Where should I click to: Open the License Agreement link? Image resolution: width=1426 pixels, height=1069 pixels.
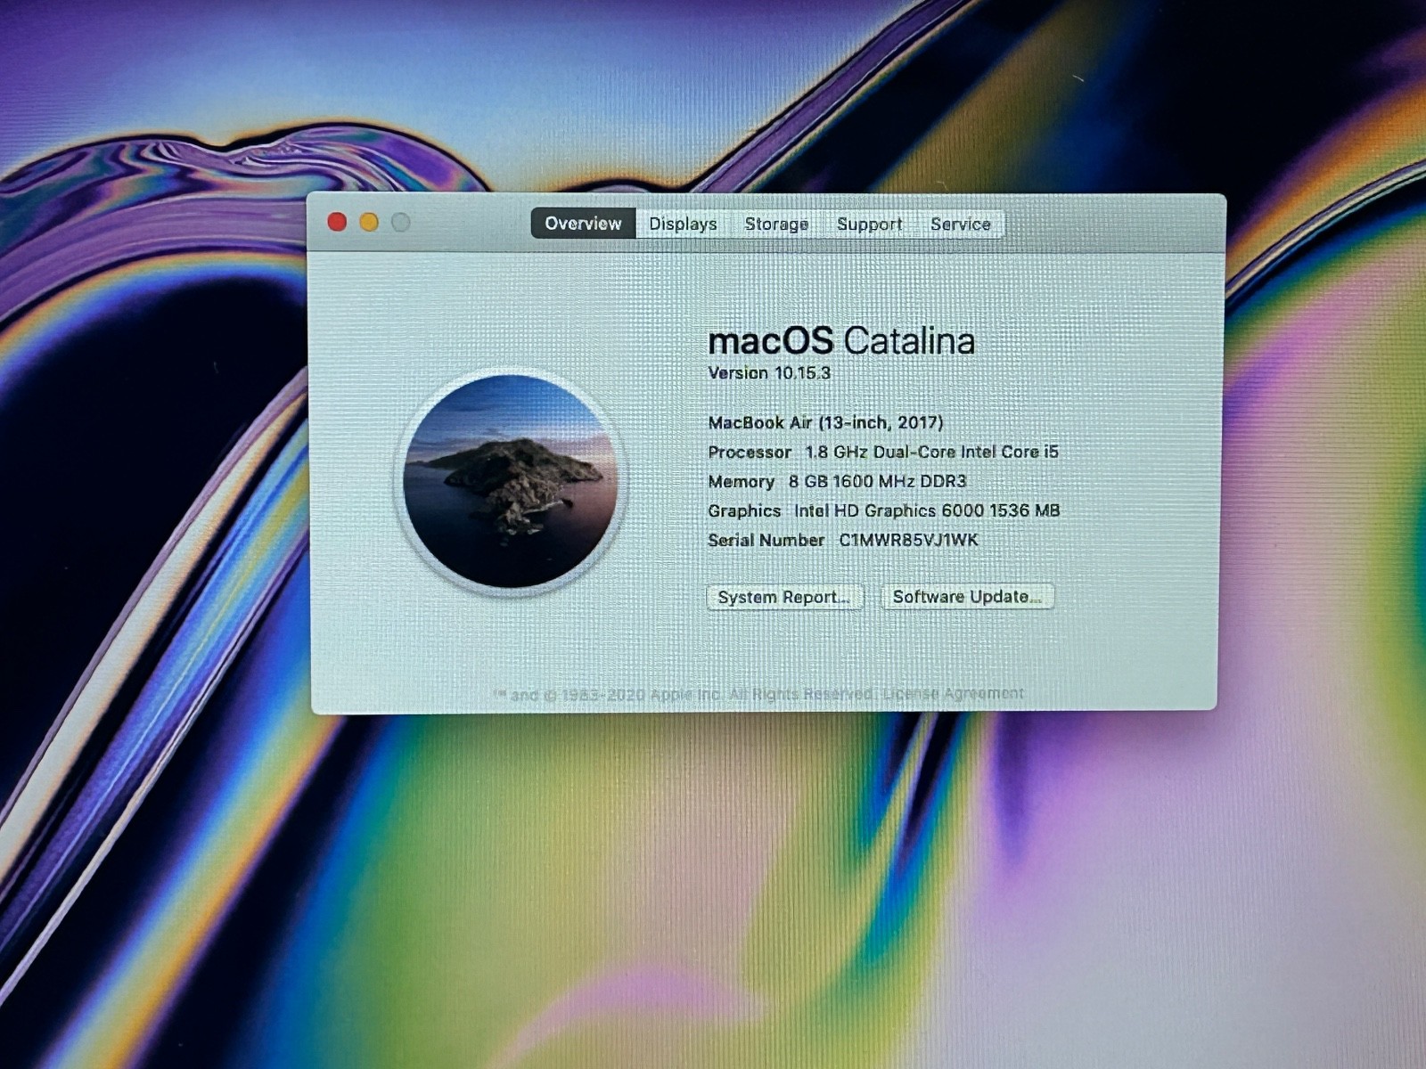pos(953,693)
